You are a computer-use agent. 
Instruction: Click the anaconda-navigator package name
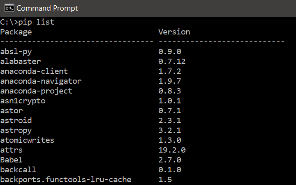pyautogui.click(x=41, y=81)
